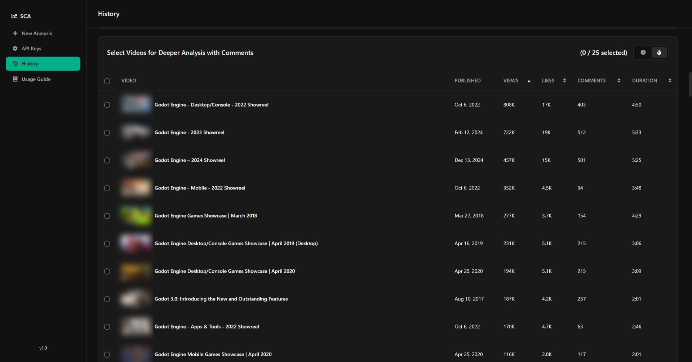This screenshot has width=692, height=362.
Task: Open thumbnail of 2024 Showreel video
Action: tap(136, 160)
